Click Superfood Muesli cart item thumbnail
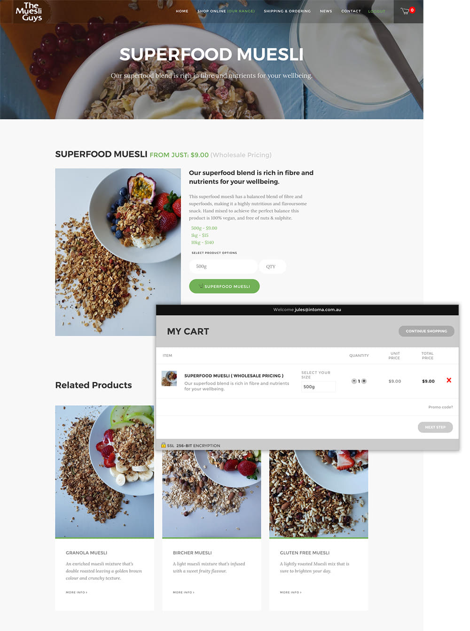Image resolution: width=470 pixels, height=631 pixels. pyautogui.click(x=169, y=379)
